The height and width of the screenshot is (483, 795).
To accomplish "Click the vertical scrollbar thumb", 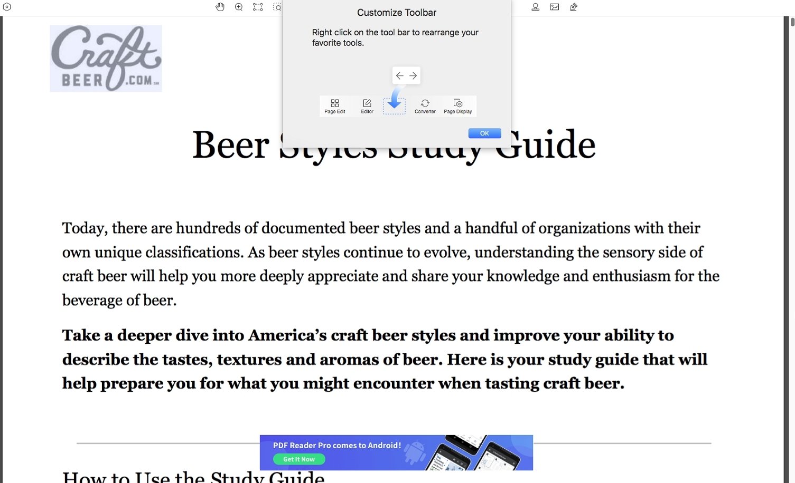I will point(792,22).
